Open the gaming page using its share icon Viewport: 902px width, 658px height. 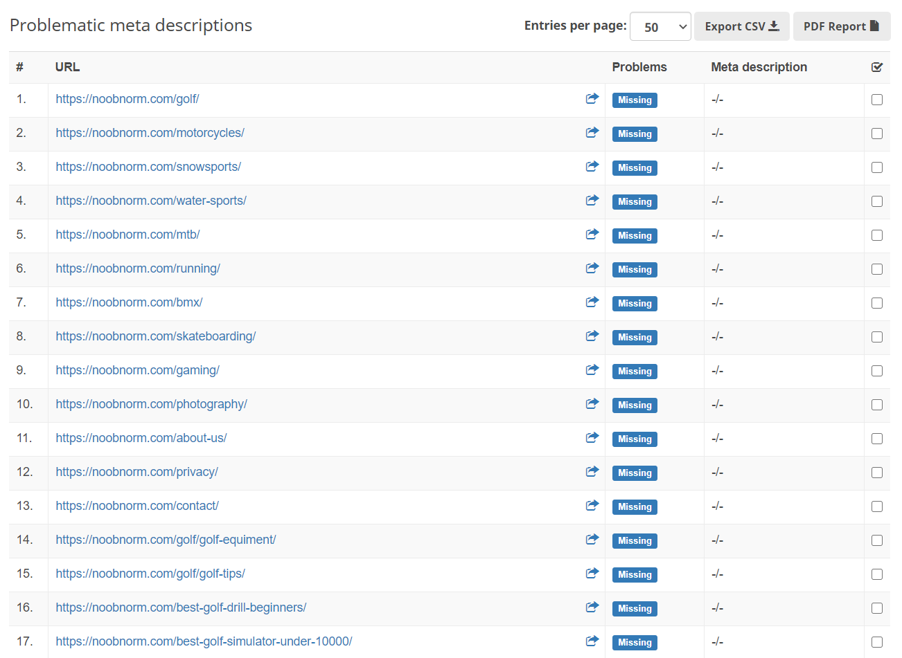(592, 369)
